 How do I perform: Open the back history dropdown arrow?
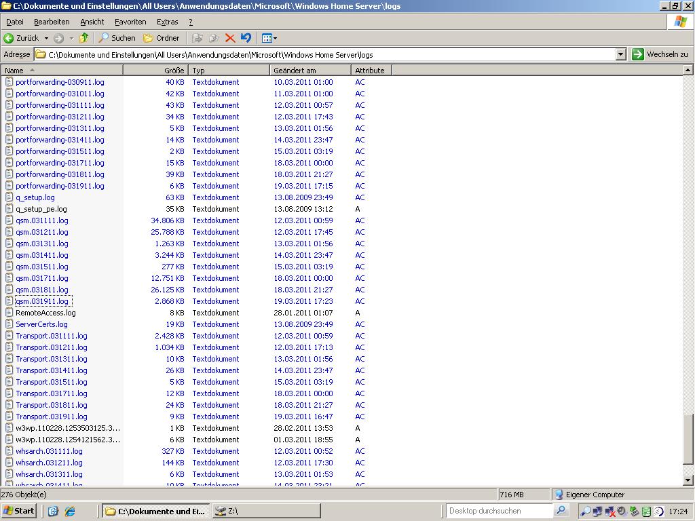point(46,38)
